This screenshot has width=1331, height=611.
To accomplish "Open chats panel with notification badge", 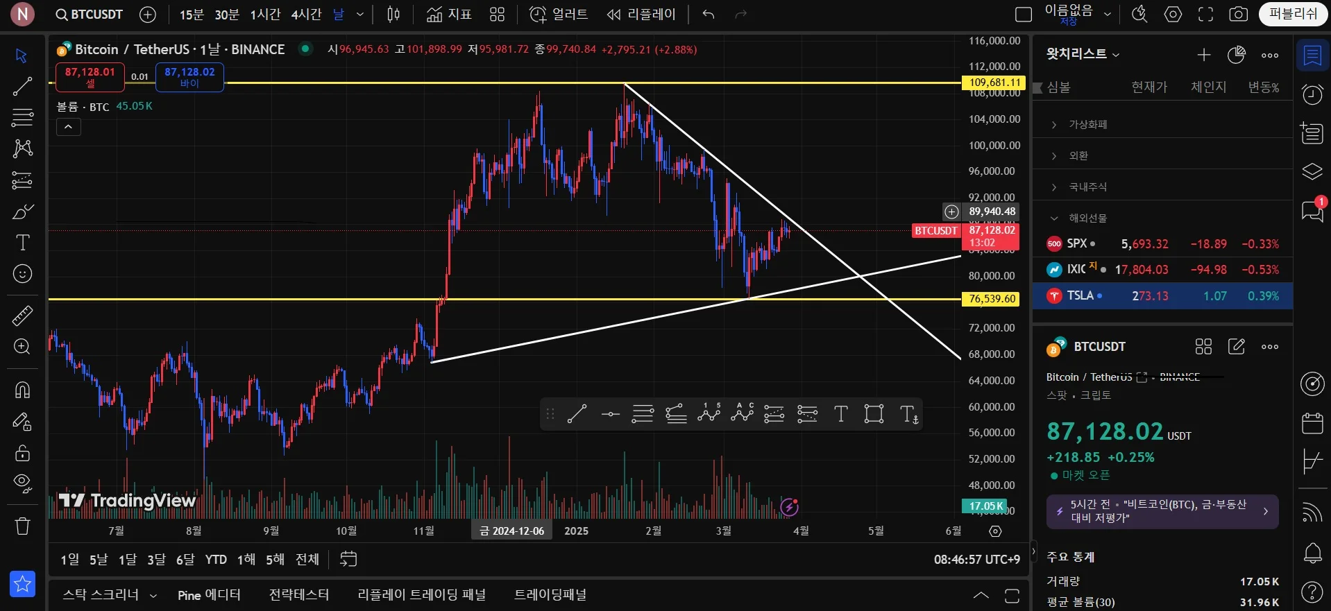I will pyautogui.click(x=1312, y=210).
